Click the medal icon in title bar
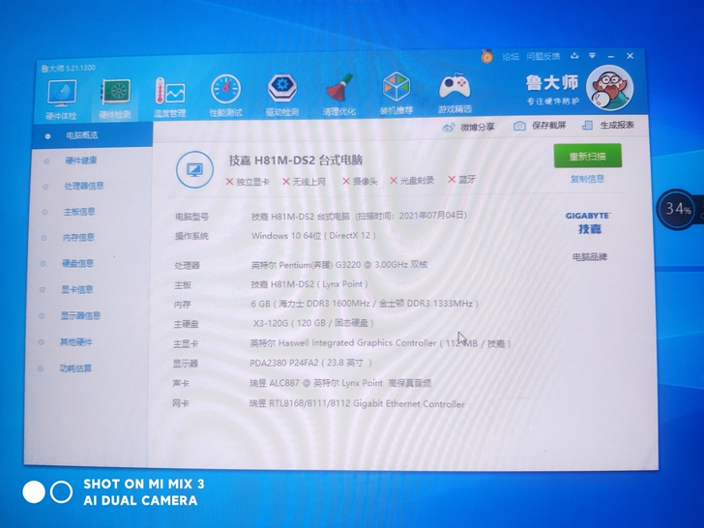This screenshot has height=528, width=704. tap(487, 56)
